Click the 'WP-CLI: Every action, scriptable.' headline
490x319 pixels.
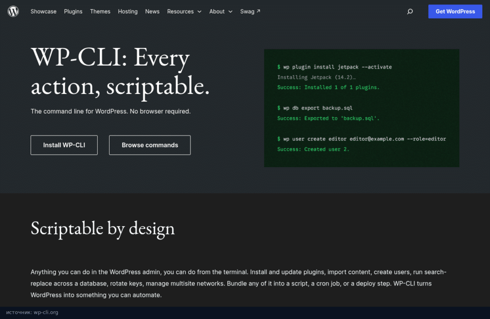coord(120,72)
